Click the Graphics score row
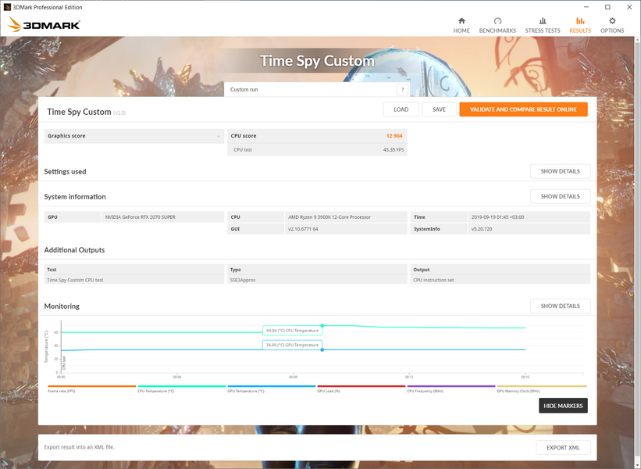 134,136
